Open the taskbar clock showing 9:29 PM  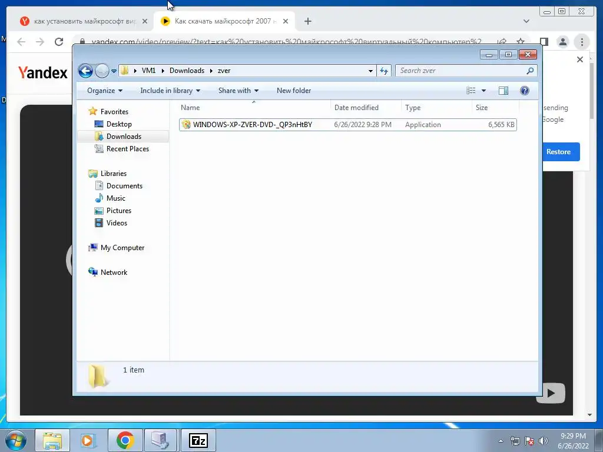(573, 441)
